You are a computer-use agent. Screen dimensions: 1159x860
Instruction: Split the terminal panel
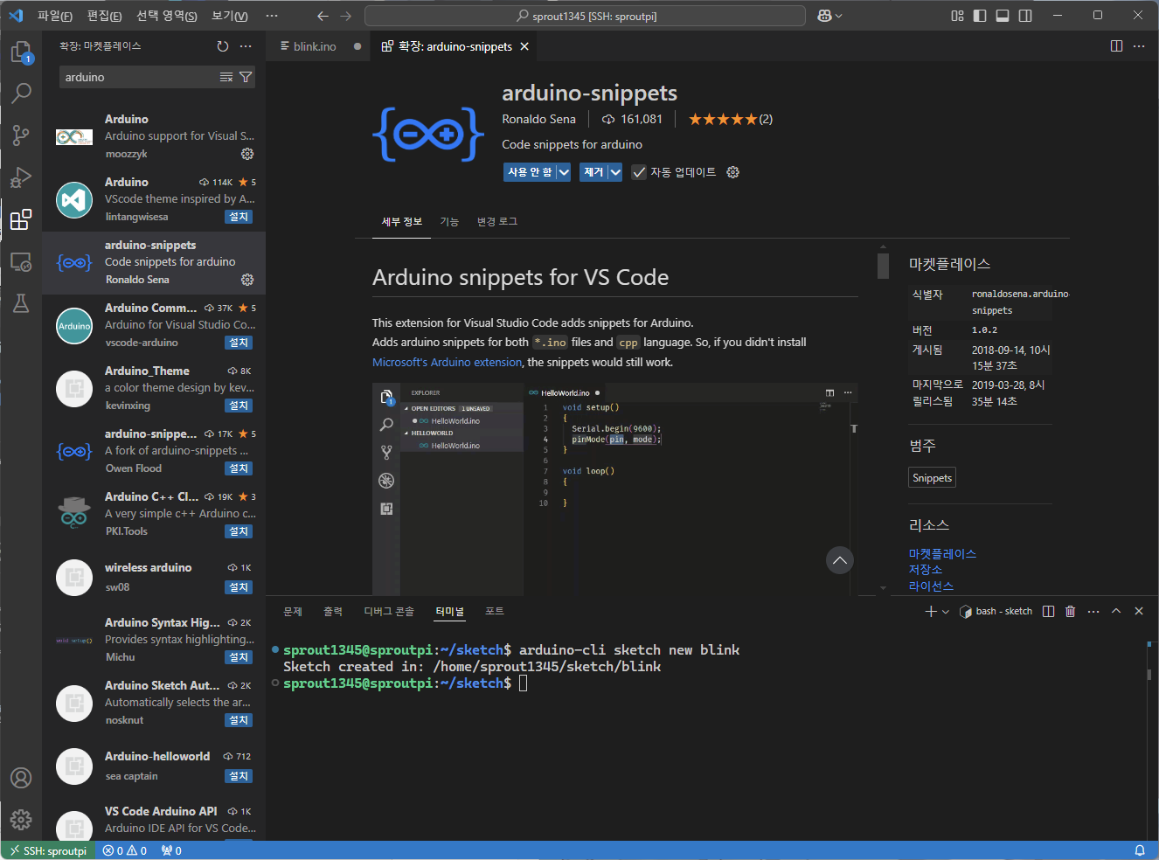(x=1049, y=611)
